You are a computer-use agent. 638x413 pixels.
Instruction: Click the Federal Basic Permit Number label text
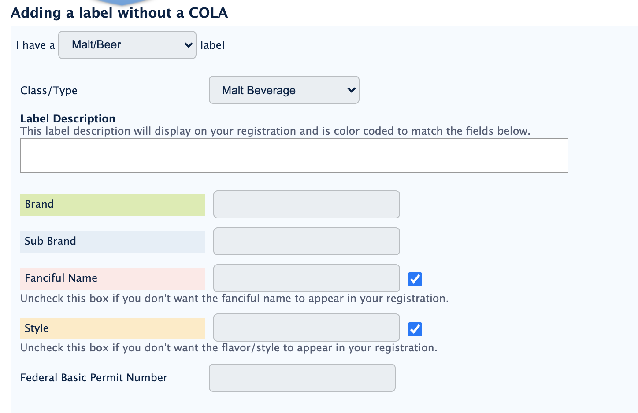[x=94, y=378]
